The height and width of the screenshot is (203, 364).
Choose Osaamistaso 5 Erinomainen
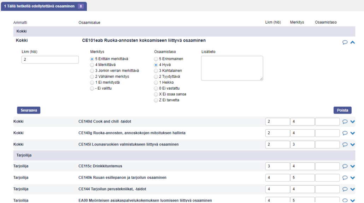pyautogui.click(x=156, y=59)
